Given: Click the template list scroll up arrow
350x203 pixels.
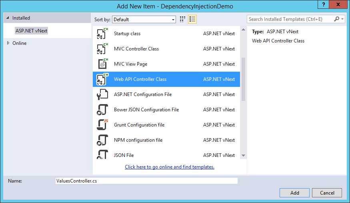Looking at the screenshot, I should 243,30.
